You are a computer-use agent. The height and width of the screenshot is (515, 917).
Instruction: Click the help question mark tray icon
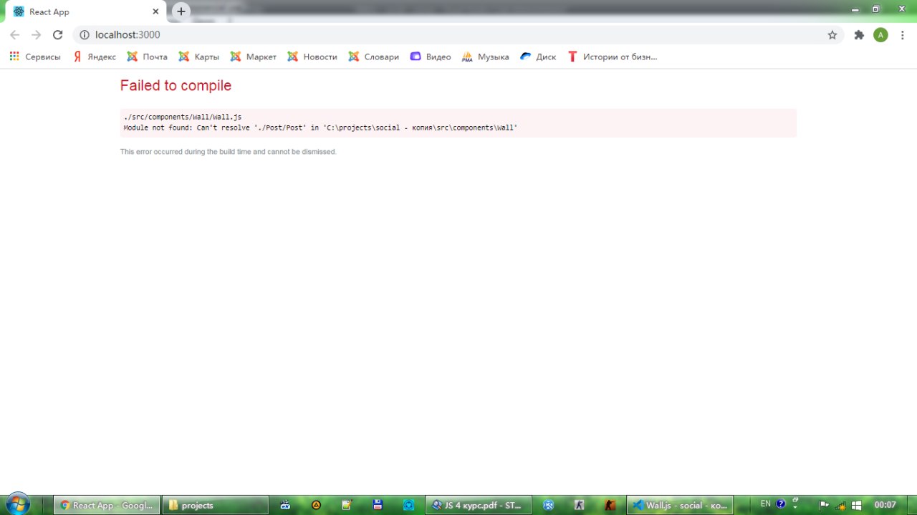coord(781,504)
